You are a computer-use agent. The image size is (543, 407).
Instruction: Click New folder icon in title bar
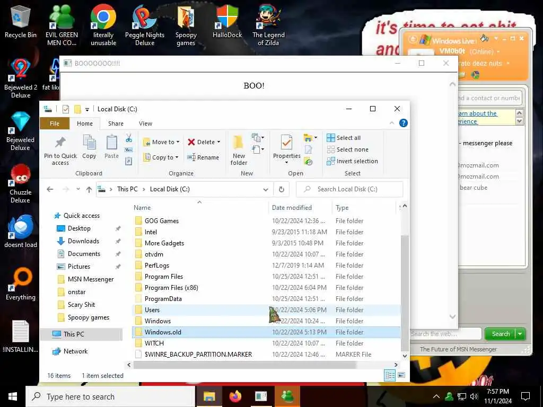click(x=77, y=109)
